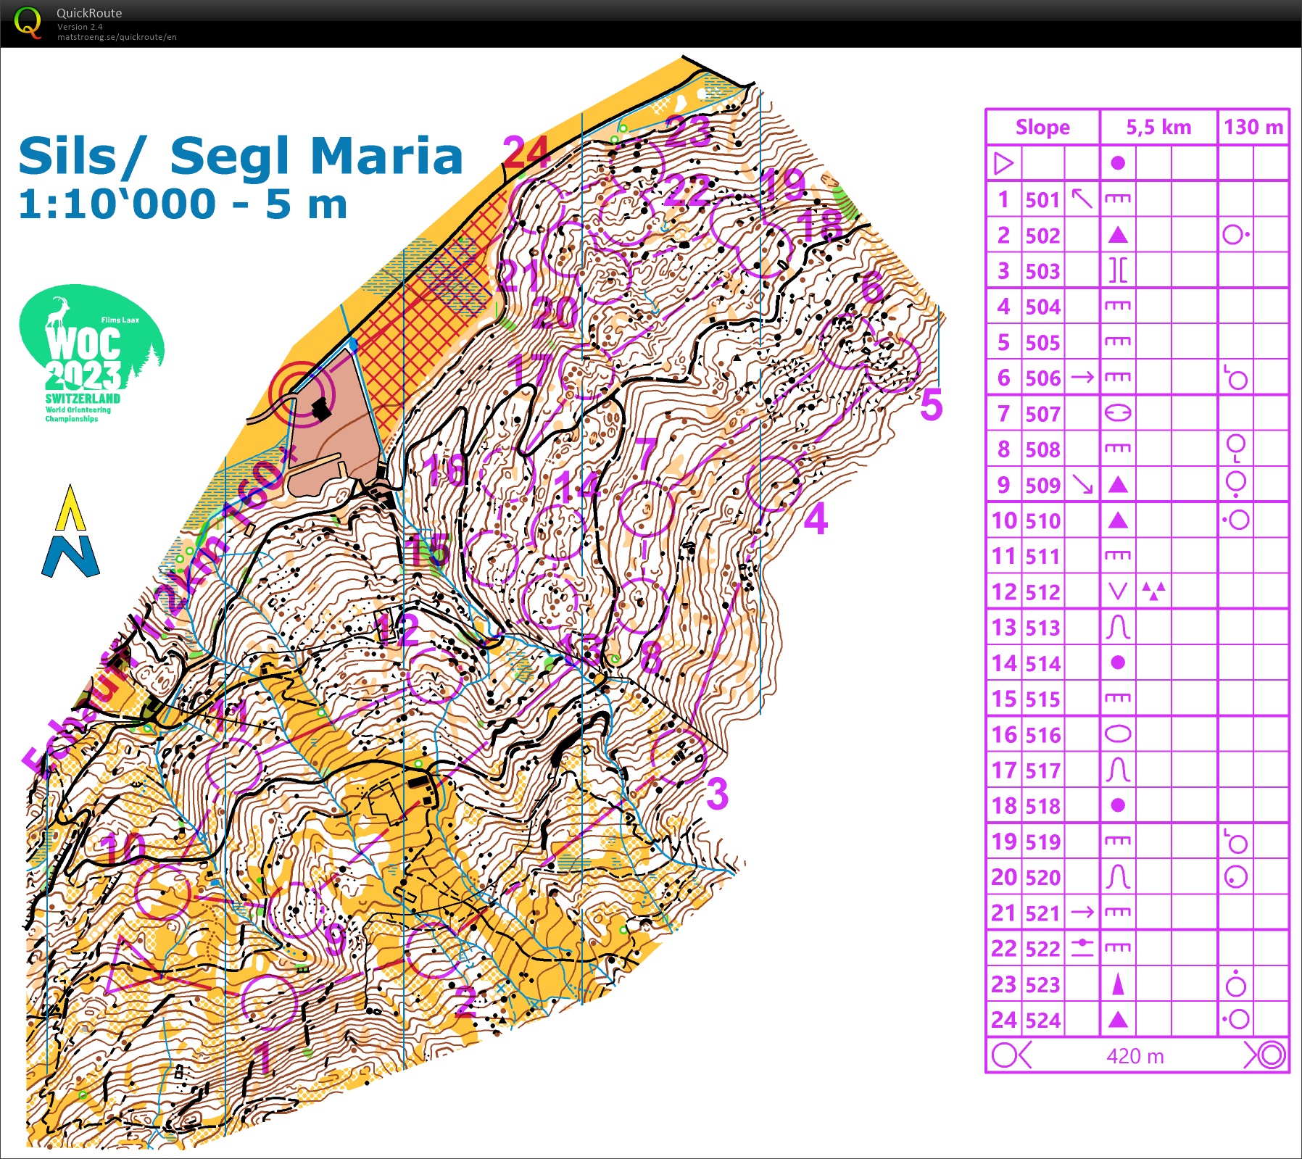This screenshot has height=1159, width=1302.
Task: Click the start triangle in description table
Action: [1003, 163]
